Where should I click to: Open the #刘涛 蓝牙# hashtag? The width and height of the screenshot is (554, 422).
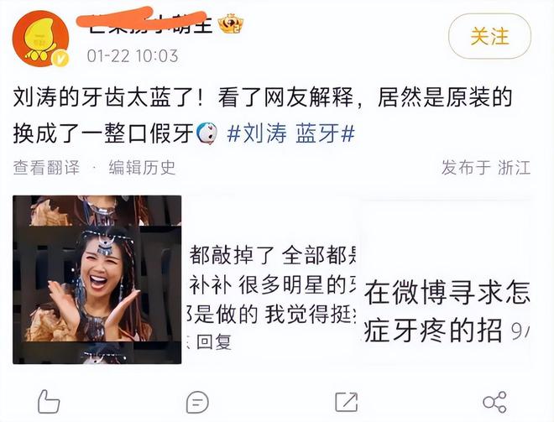point(290,133)
